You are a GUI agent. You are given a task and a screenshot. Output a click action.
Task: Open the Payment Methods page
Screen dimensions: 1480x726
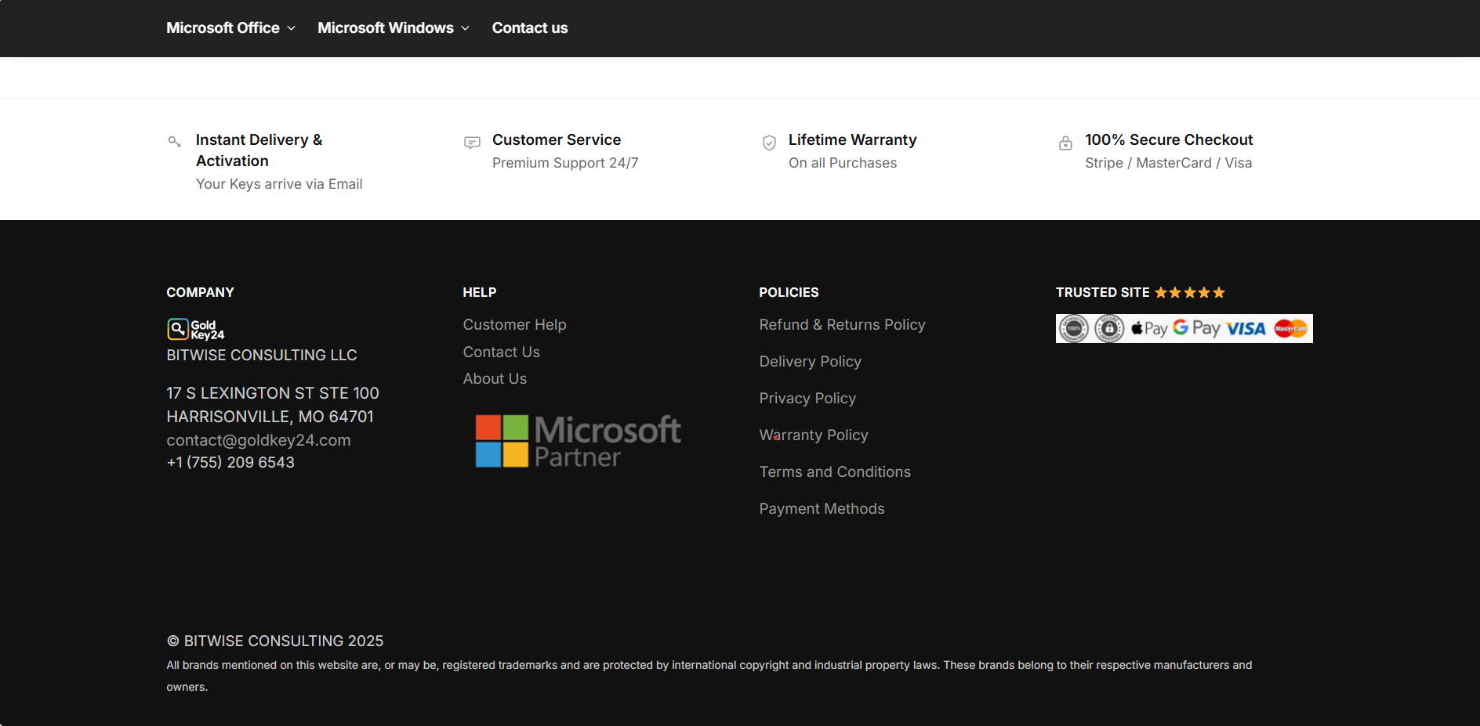coord(822,508)
